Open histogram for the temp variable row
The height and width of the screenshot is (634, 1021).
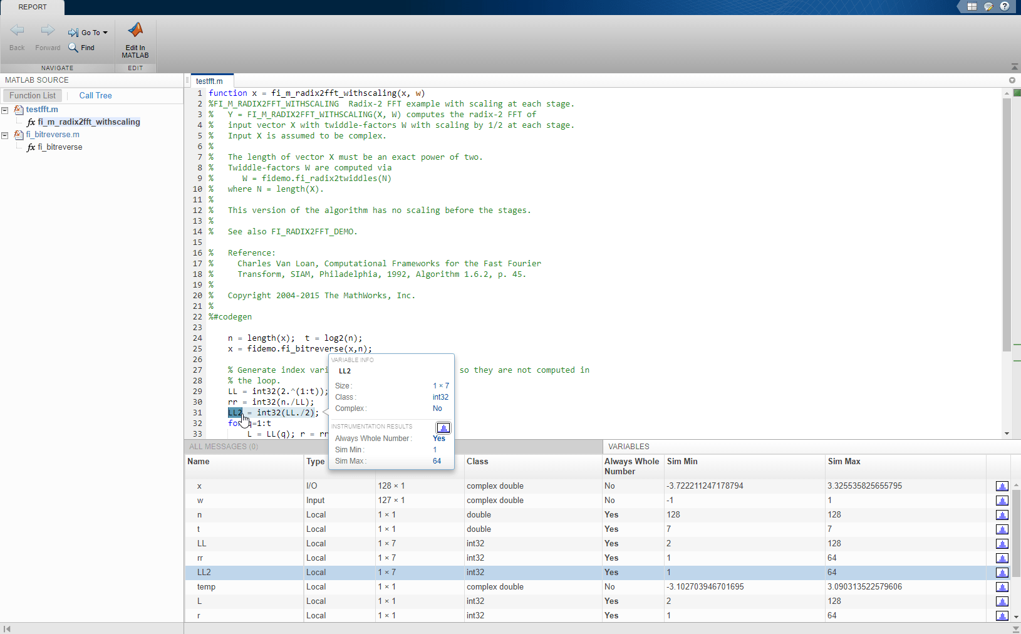click(1002, 587)
